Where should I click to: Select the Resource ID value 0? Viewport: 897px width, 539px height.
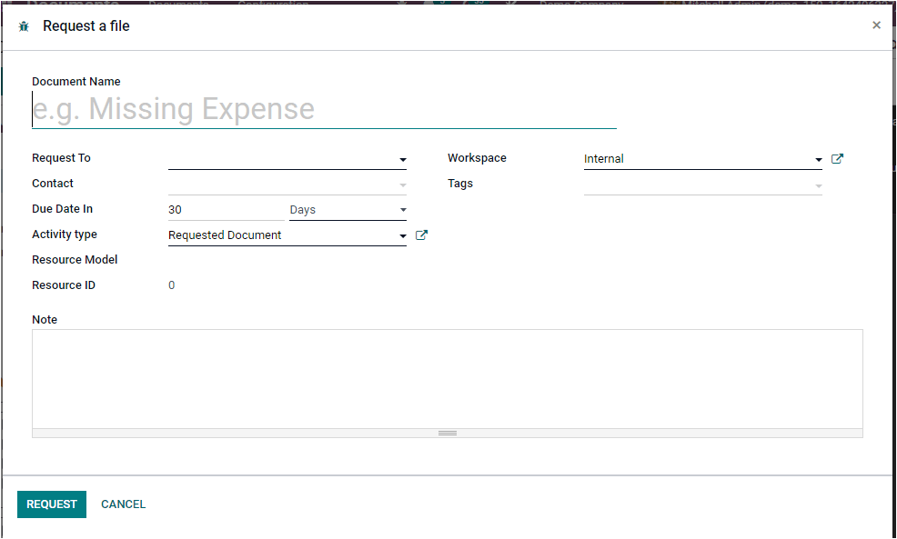(x=172, y=285)
